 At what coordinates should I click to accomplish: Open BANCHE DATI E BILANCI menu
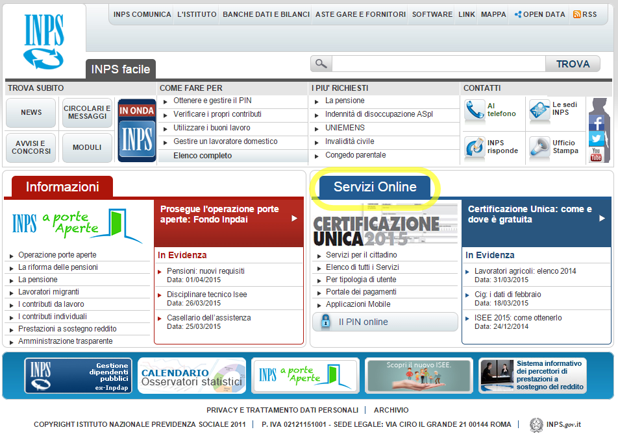click(x=266, y=14)
